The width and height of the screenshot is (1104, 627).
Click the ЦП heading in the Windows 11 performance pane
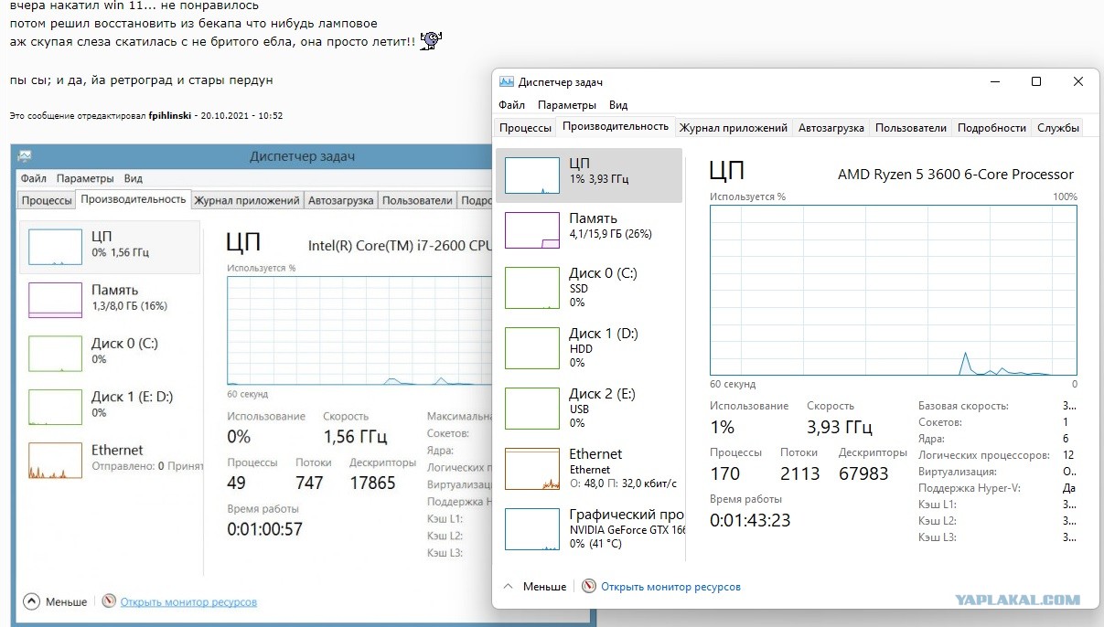click(727, 170)
